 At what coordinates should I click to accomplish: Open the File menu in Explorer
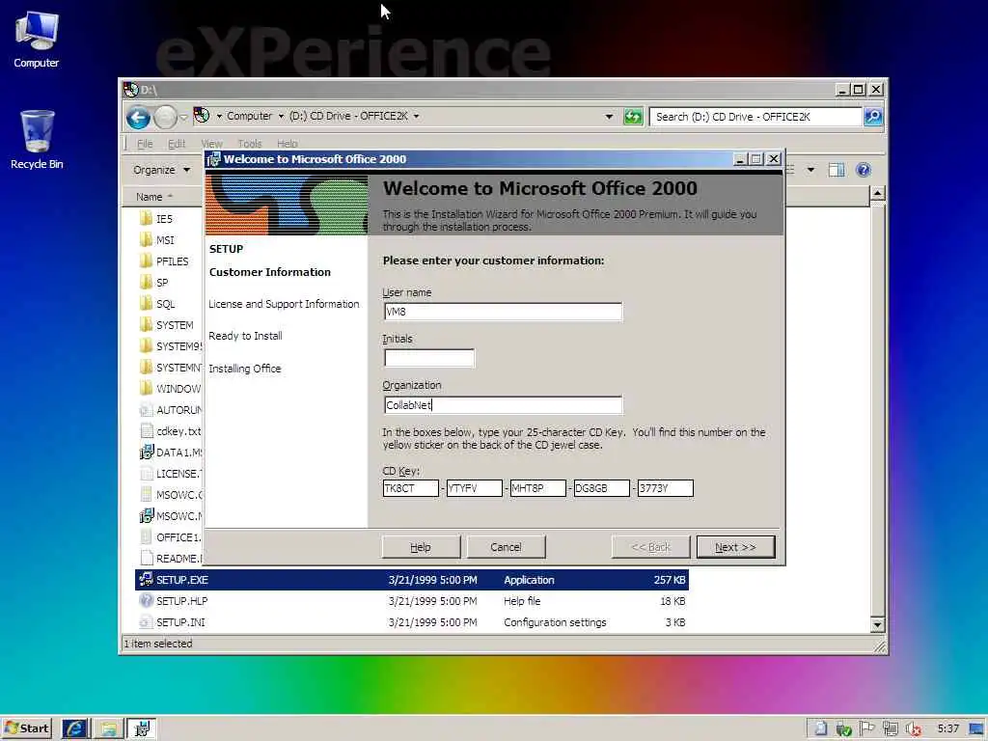coord(145,144)
